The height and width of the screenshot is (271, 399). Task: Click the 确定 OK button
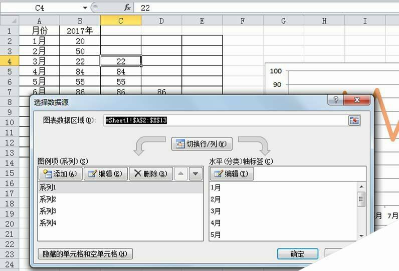click(x=297, y=253)
